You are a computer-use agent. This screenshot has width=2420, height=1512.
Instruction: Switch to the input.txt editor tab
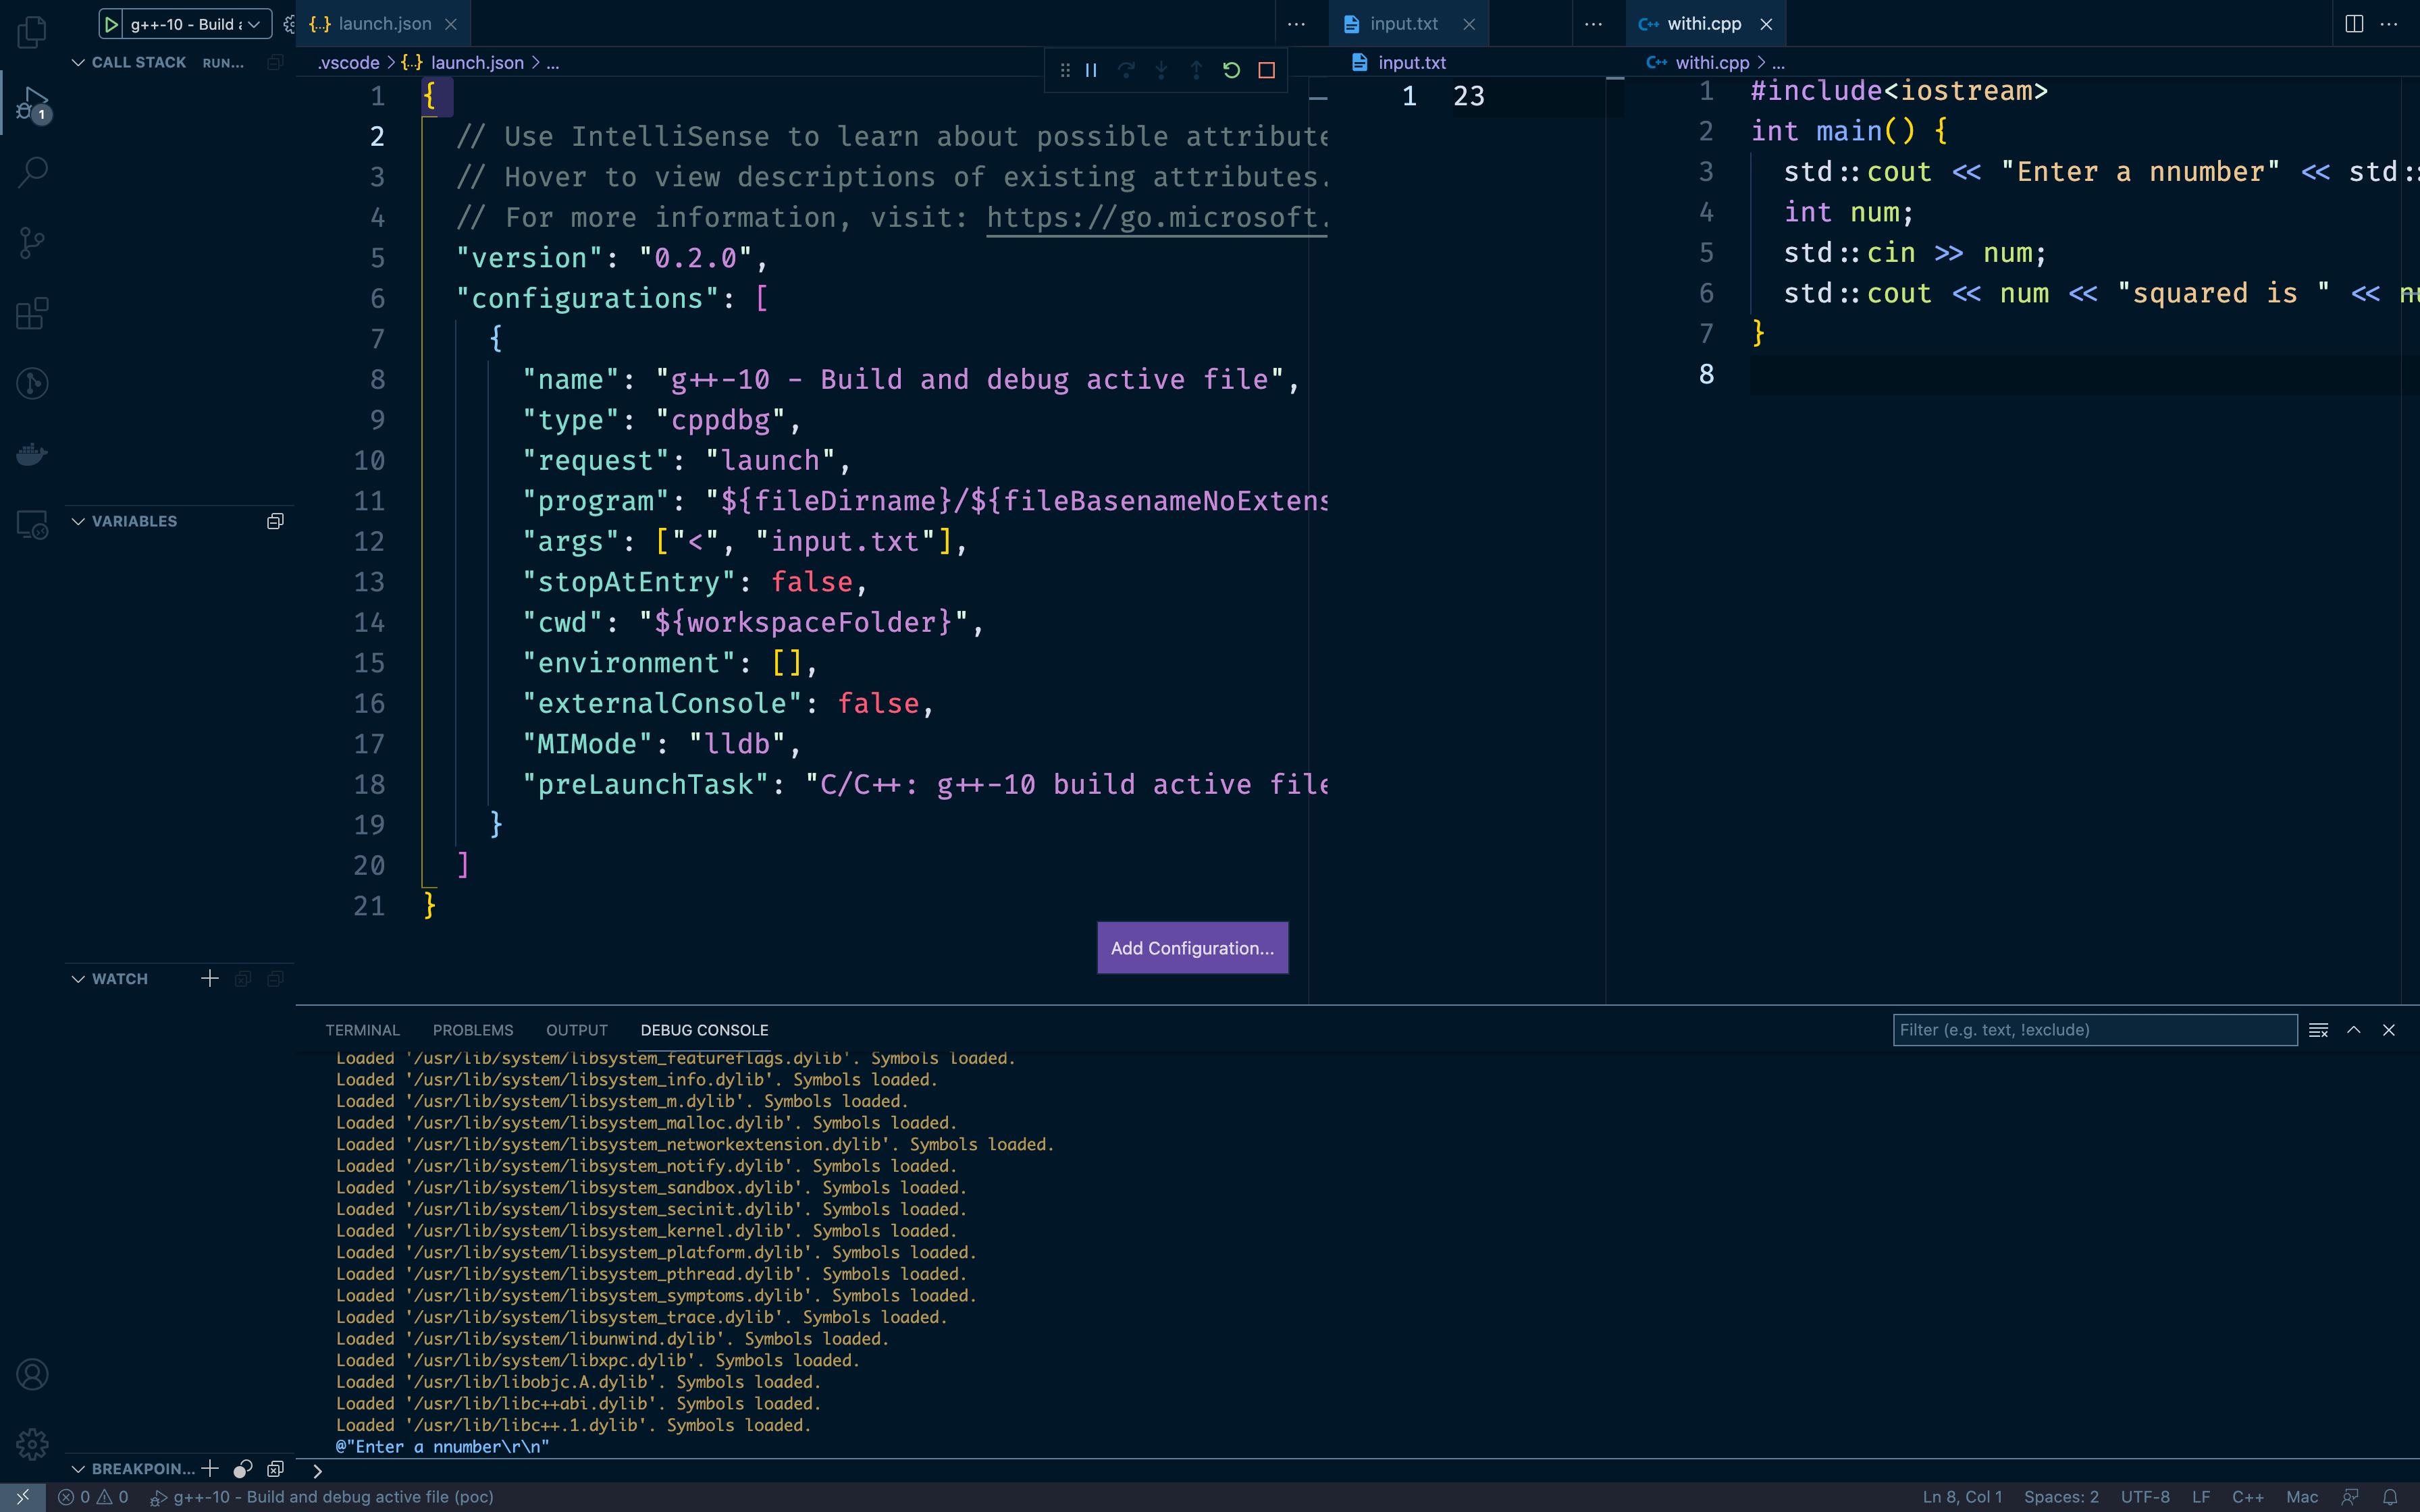(1403, 24)
